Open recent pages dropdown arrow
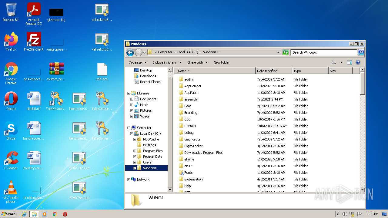 pos(144,52)
